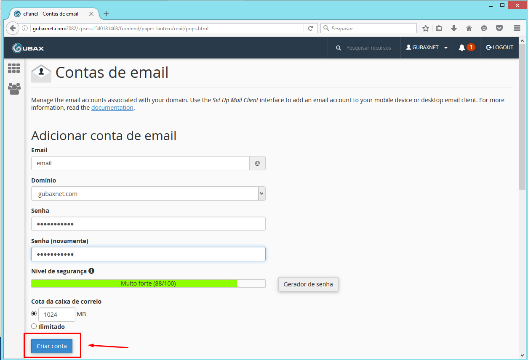
Task: Select the Ilimitado radio button
Action: click(34, 326)
